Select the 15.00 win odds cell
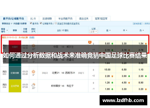Viewport: 150px width, 108px height. (107, 70)
